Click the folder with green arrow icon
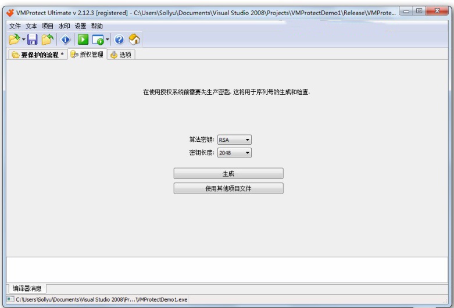This screenshot has height=308, width=454. (48, 40)
